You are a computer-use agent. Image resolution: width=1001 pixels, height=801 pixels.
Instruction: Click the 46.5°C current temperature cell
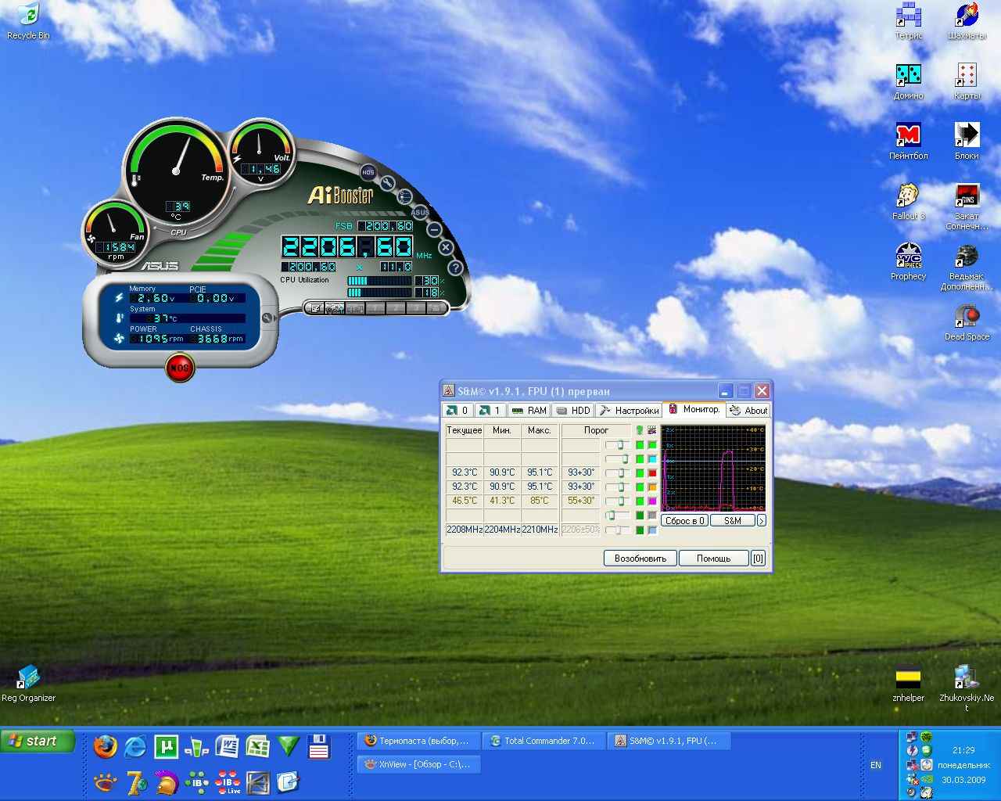(465, 501)
